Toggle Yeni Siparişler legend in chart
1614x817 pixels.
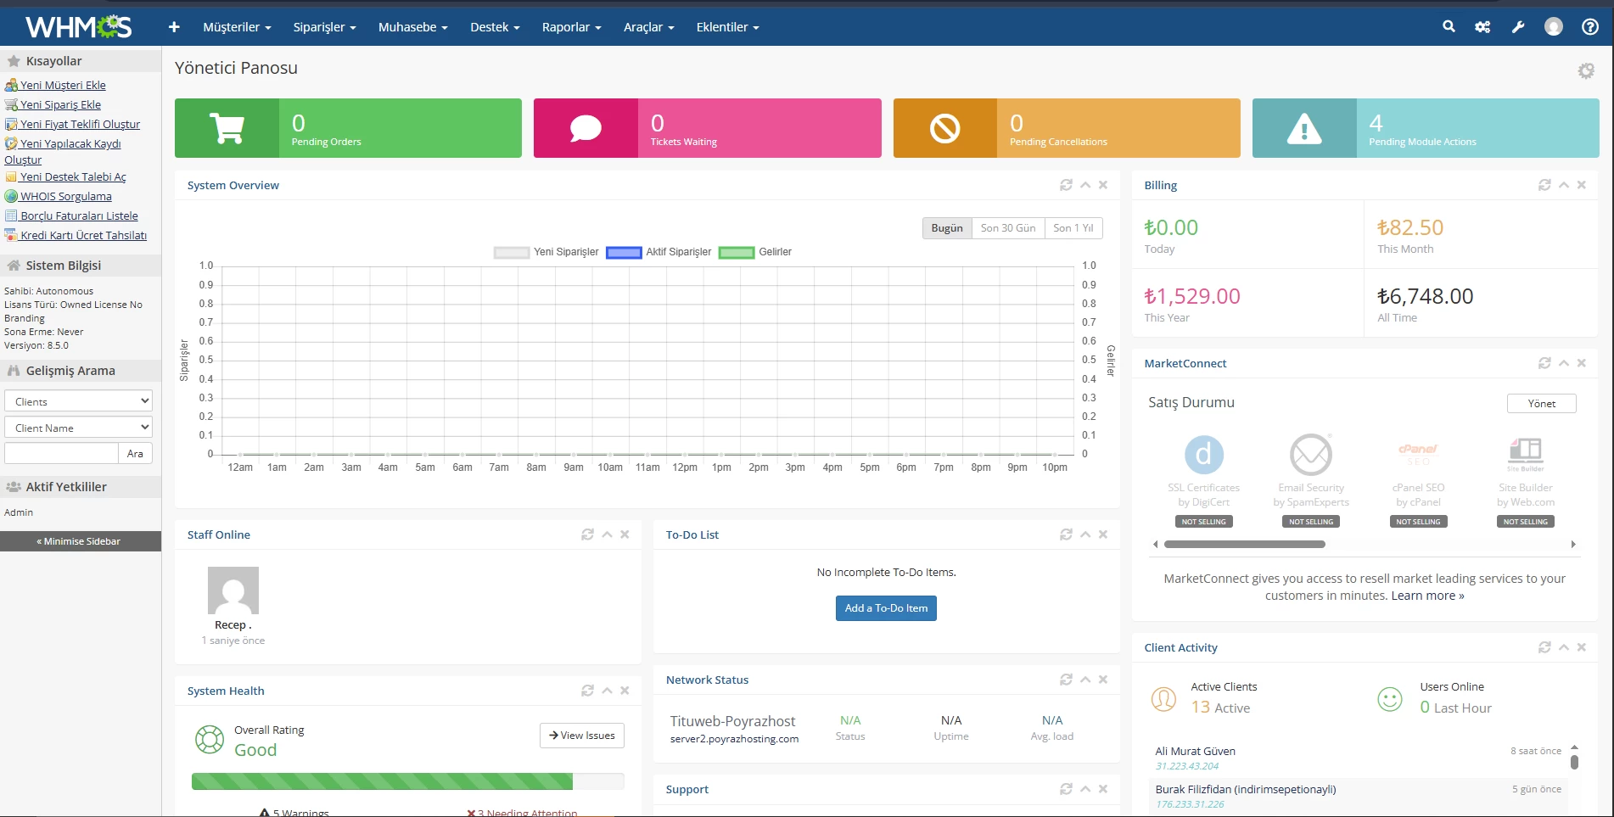click(546, 252)
